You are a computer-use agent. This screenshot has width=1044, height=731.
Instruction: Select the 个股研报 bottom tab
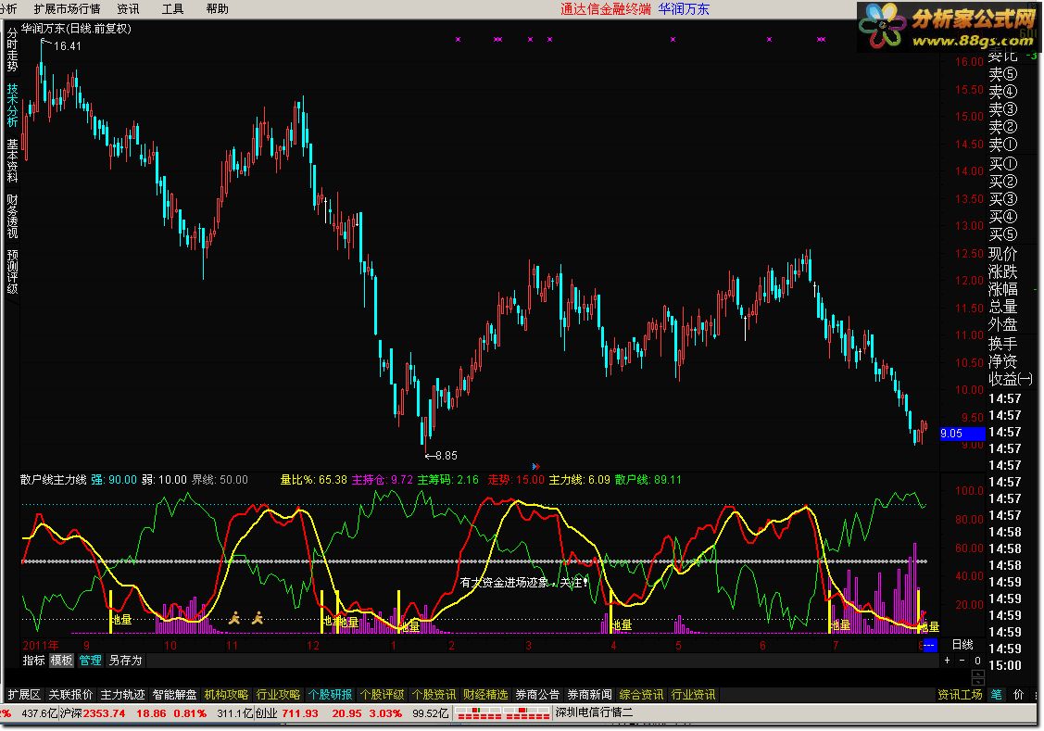(x=330, y=694)
